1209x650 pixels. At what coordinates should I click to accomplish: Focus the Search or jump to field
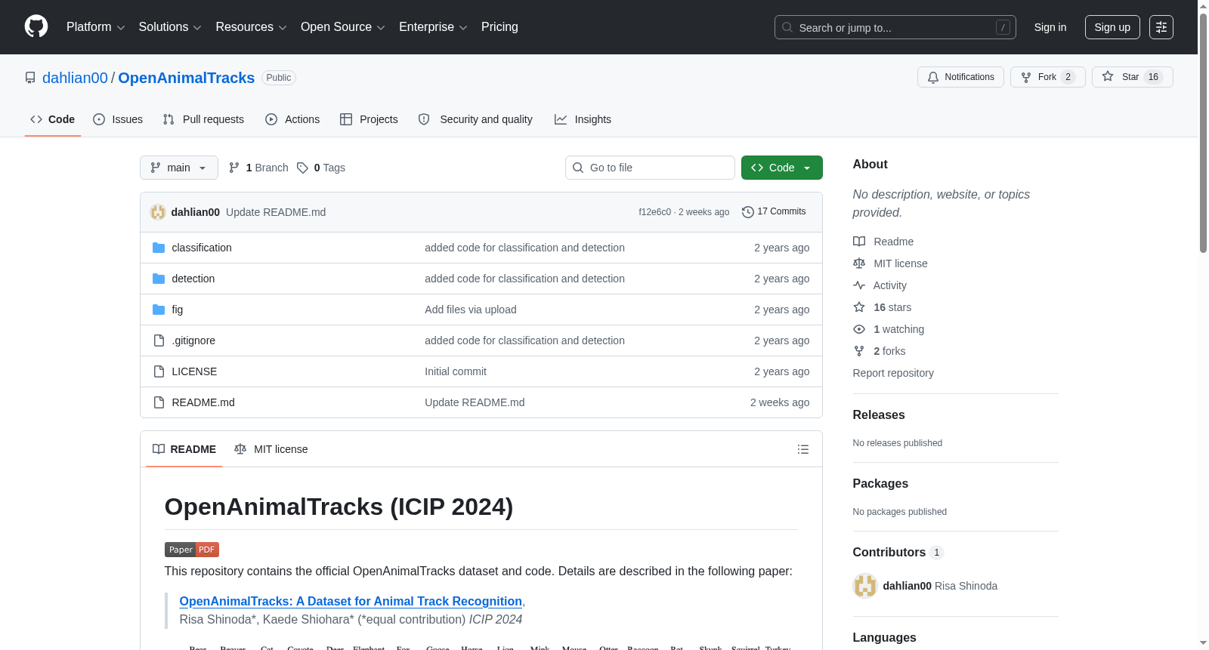[895, 27]
